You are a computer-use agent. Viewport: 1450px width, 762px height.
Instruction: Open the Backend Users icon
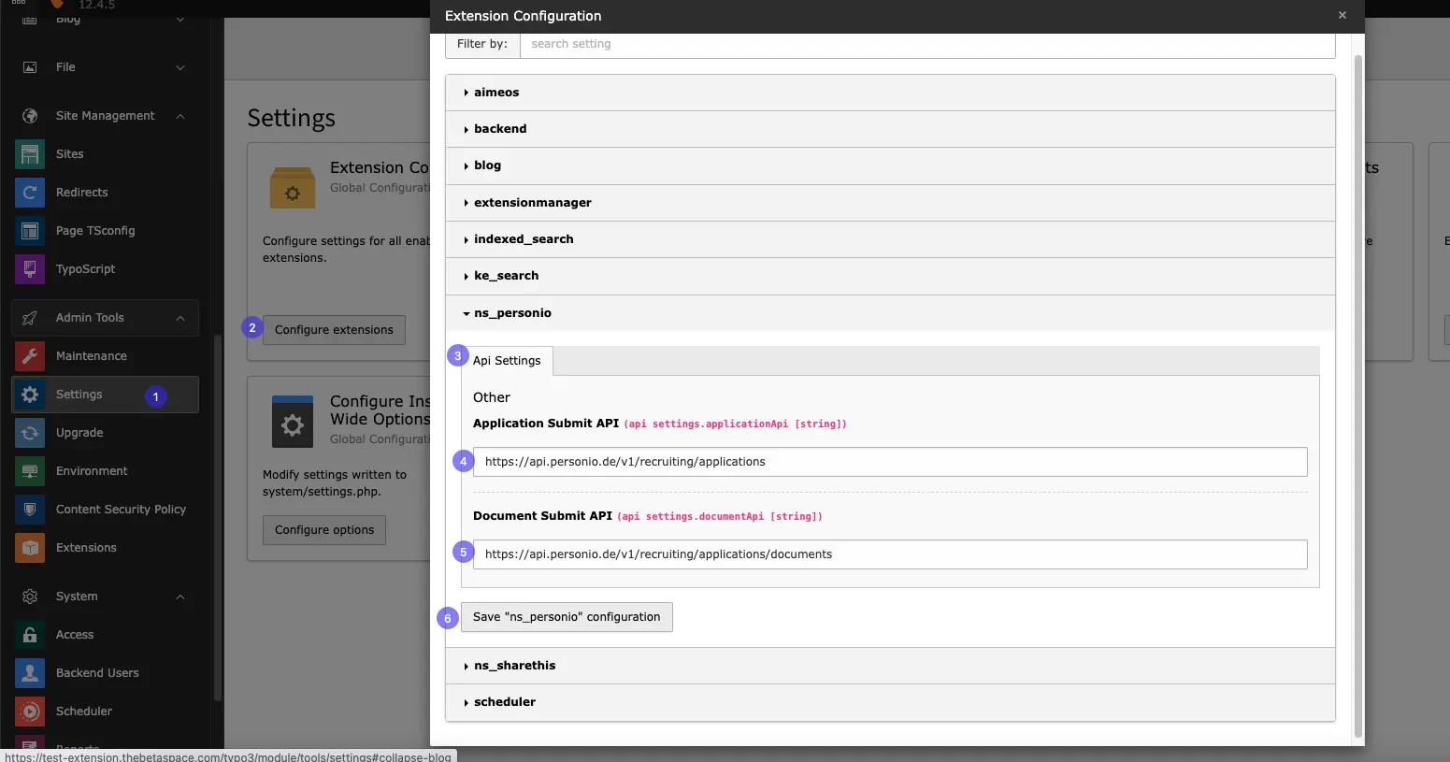pos(30,673)
